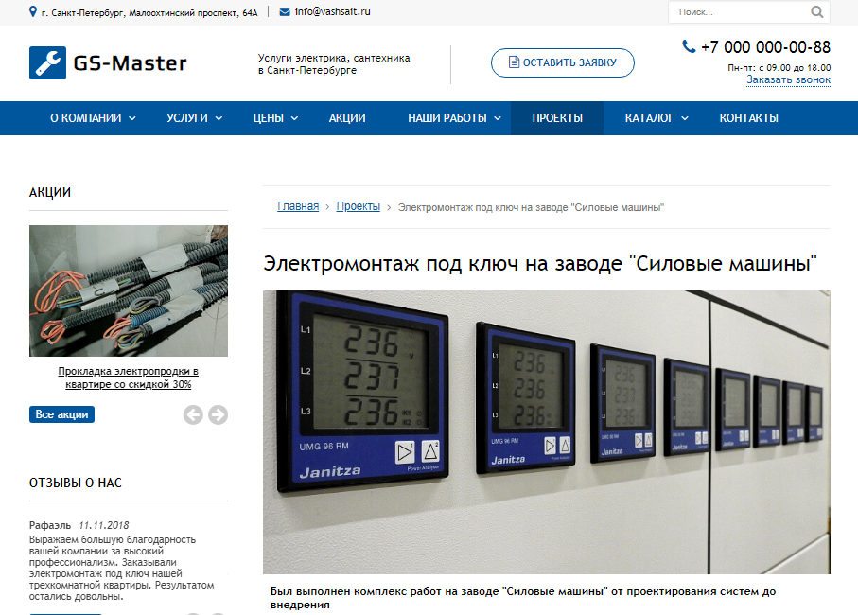Click the GS-Master wrench logo
858x615 pixels.
point(47,63)
